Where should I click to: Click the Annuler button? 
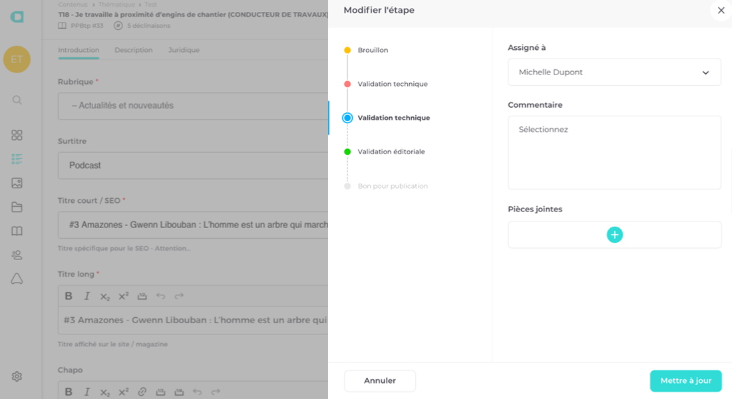379,381
